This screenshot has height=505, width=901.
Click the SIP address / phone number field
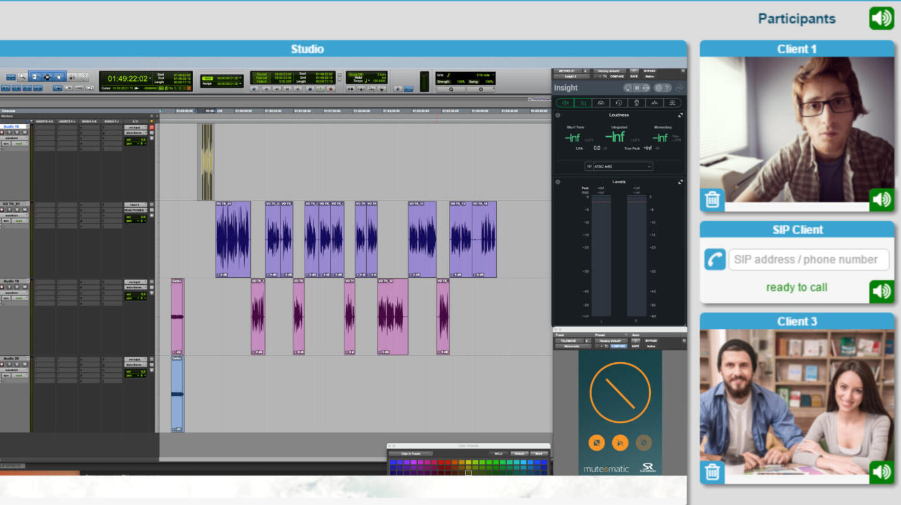tap(808, 260)
